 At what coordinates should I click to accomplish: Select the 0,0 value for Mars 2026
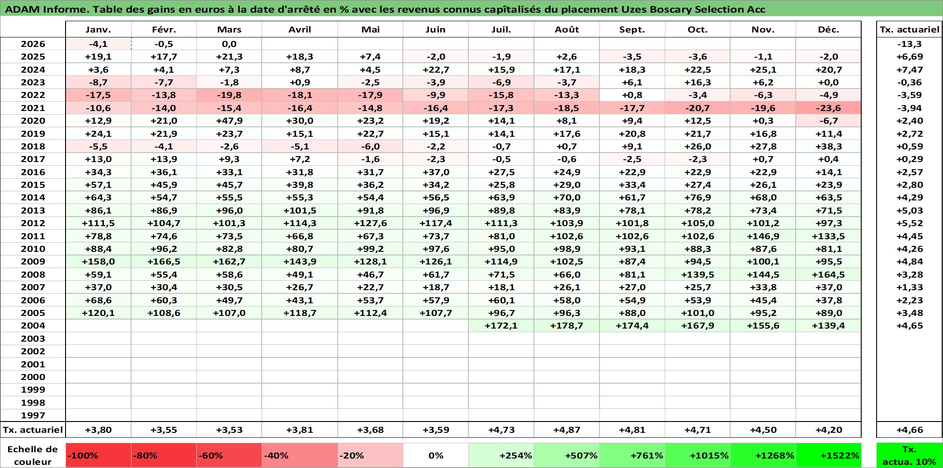[x=229, y=44]
